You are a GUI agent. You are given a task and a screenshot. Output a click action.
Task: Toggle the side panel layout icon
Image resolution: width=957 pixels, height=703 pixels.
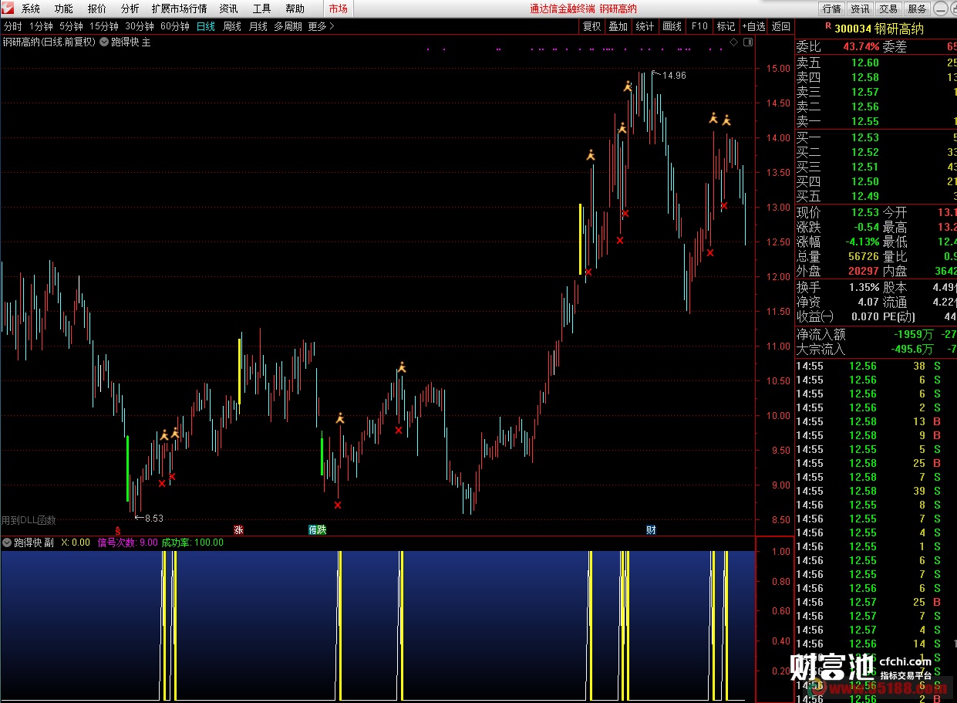[x=746, y=42]
